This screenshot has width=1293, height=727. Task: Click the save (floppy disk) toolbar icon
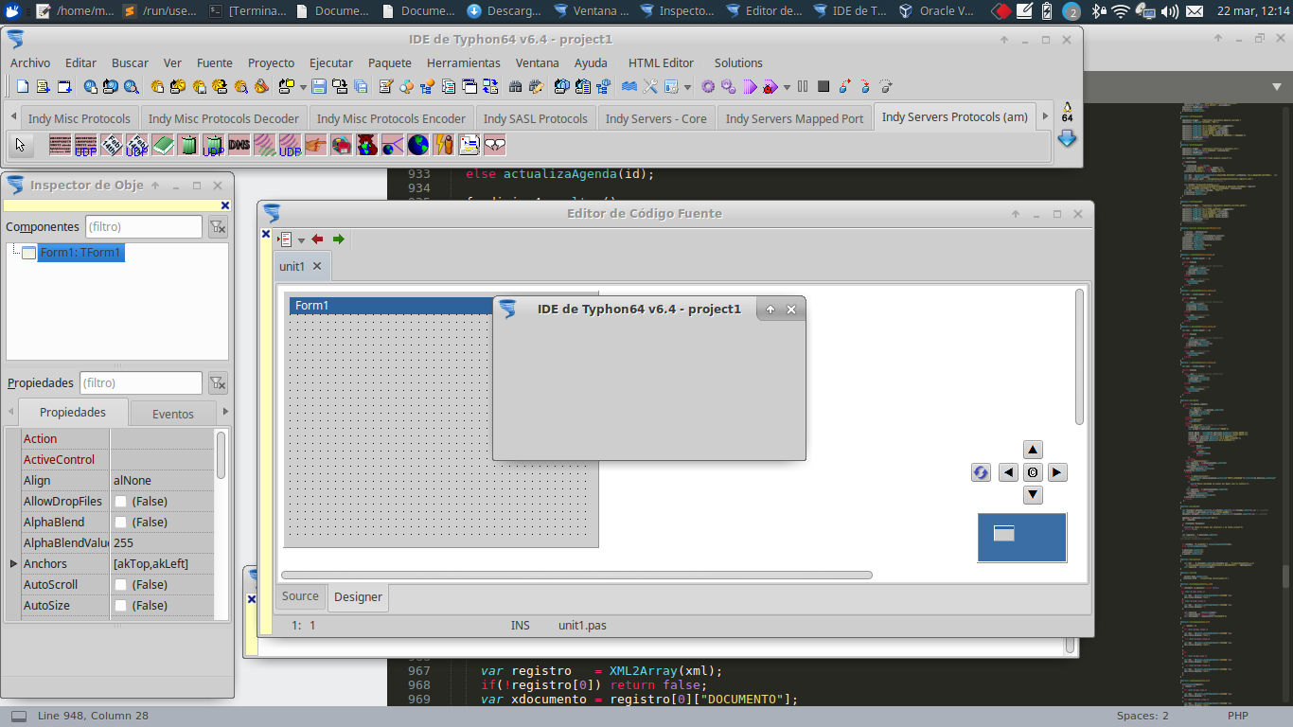pos(319,87)
